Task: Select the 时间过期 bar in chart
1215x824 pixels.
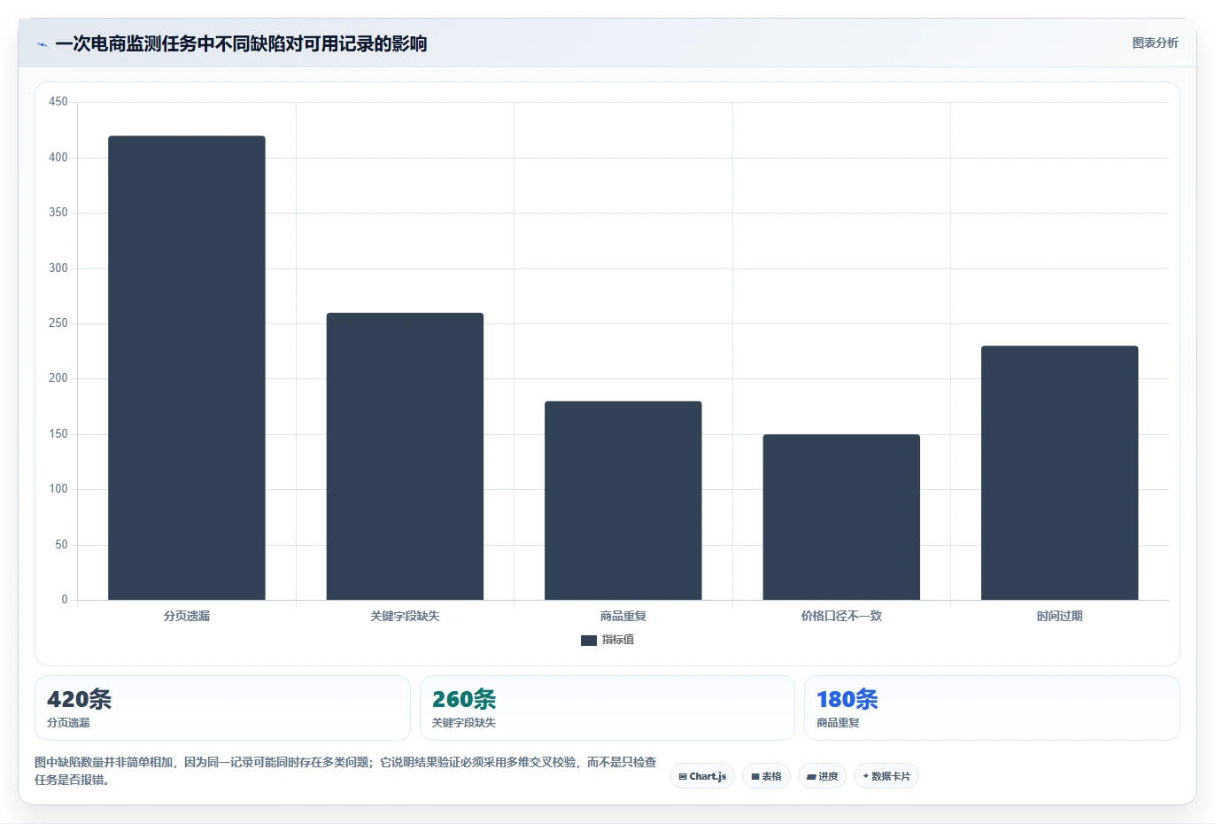Action: 1059,473
